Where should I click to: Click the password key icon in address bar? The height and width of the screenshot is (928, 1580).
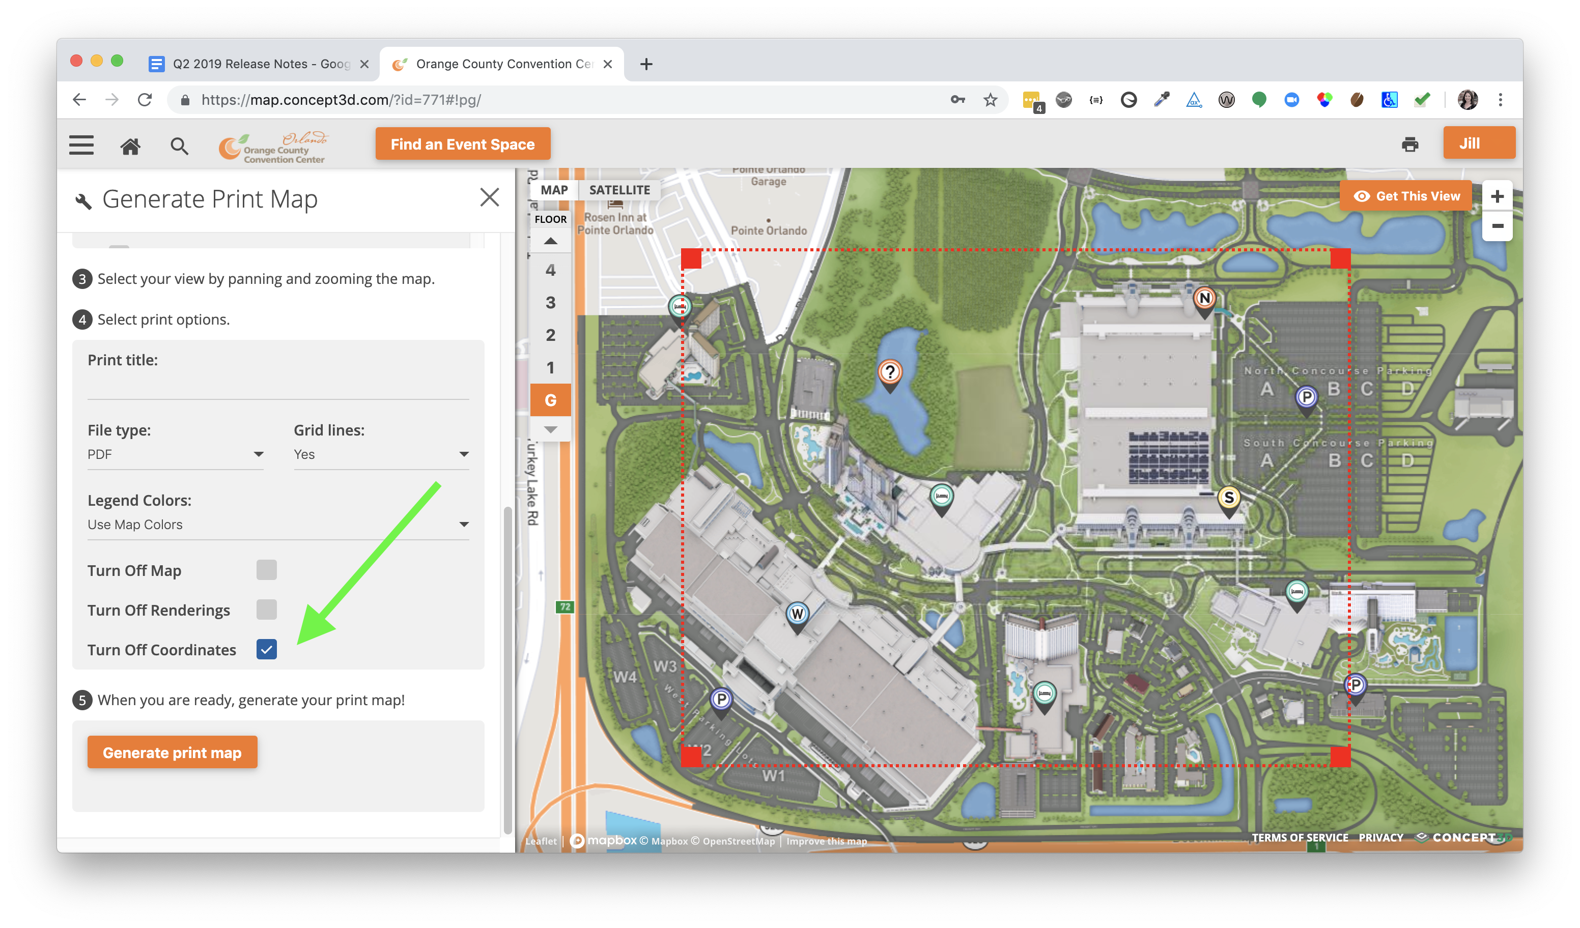[x=957, y=100]
